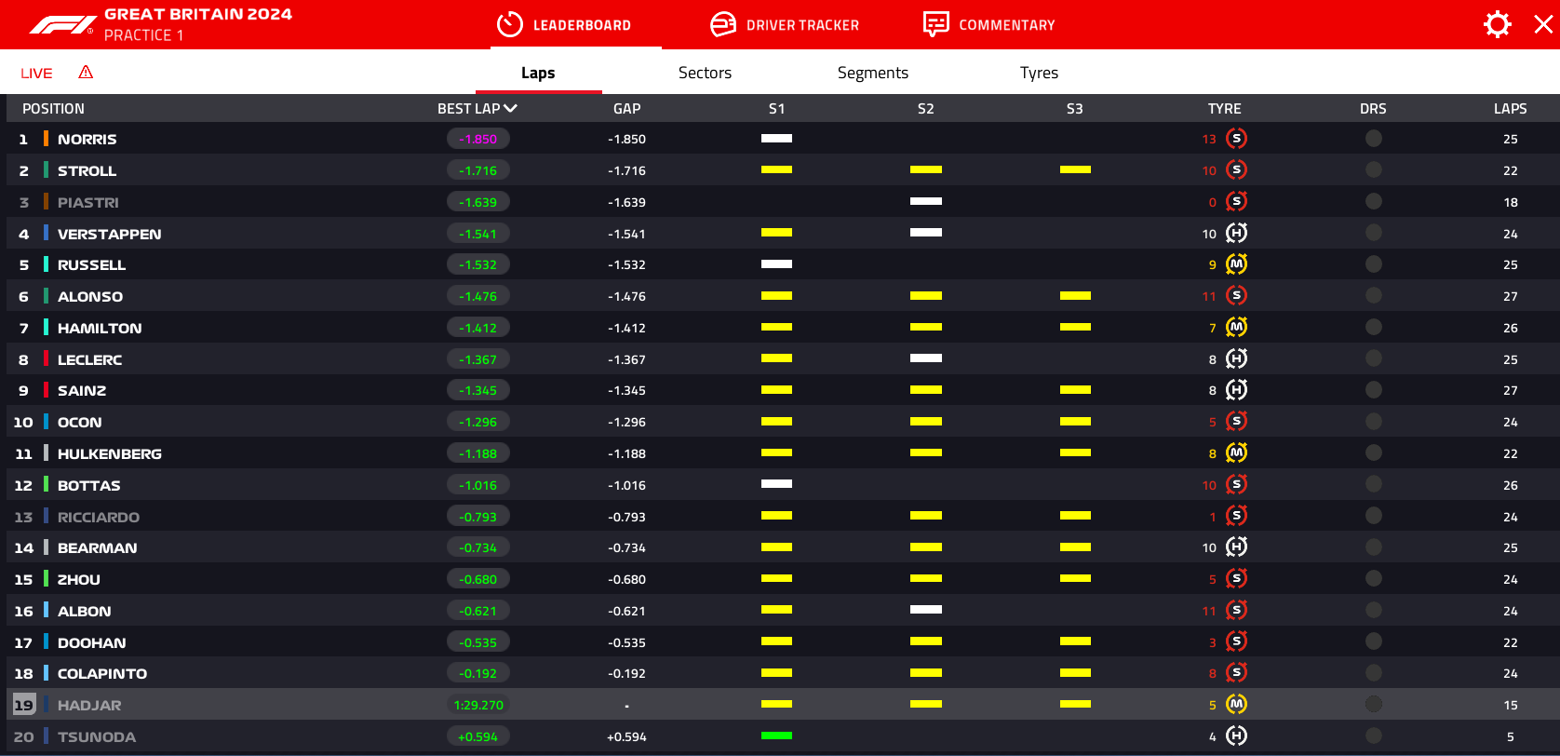This screenshot has width=1560, height=756.
Task: Click Verstappen's -1.541 best lap badge
Action: pos(478,234)
